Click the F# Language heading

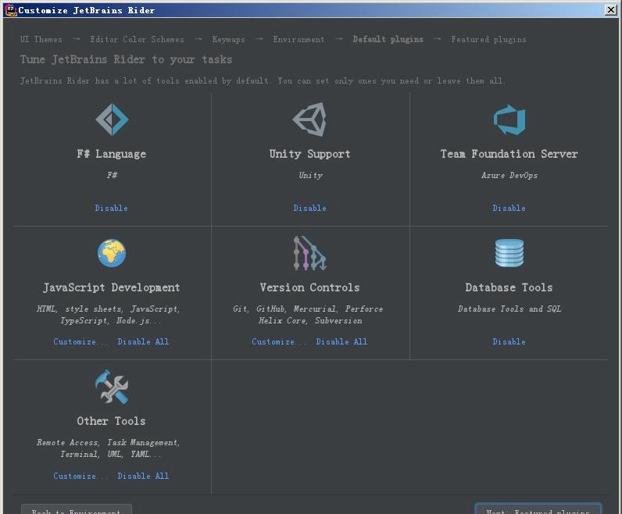tap(112, 154)
